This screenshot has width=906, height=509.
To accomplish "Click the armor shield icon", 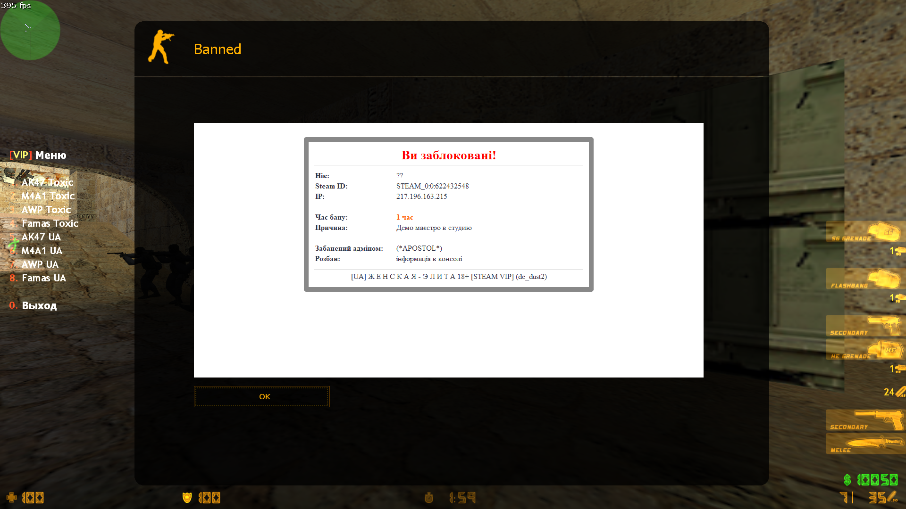I will point(187,498).
